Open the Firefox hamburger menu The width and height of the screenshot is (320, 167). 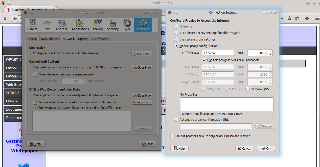317,18
